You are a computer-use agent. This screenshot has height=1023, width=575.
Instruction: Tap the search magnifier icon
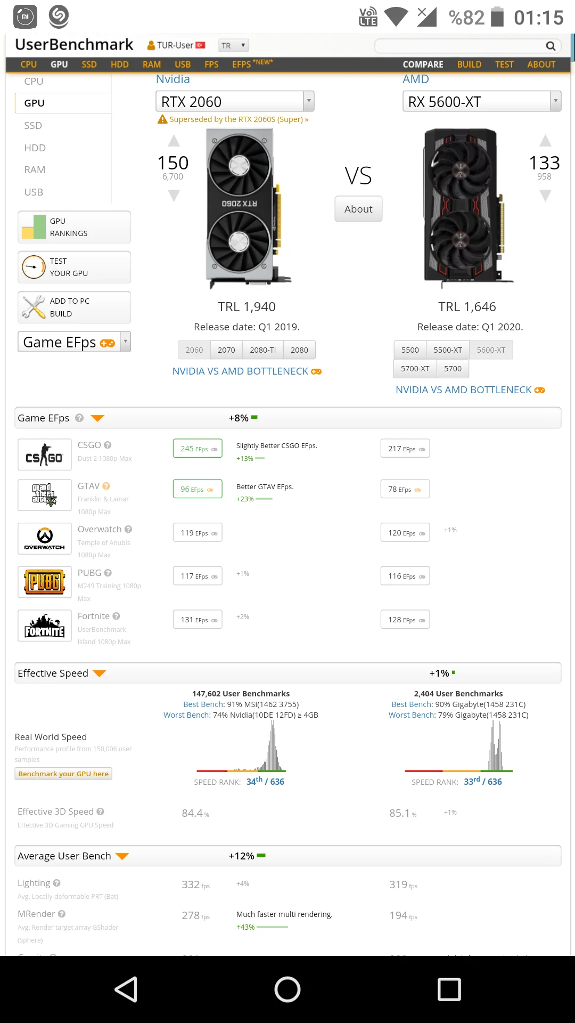[551, 46]
